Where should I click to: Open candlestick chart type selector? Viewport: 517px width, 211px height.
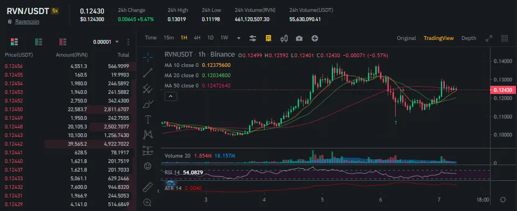tap(284, 38)
